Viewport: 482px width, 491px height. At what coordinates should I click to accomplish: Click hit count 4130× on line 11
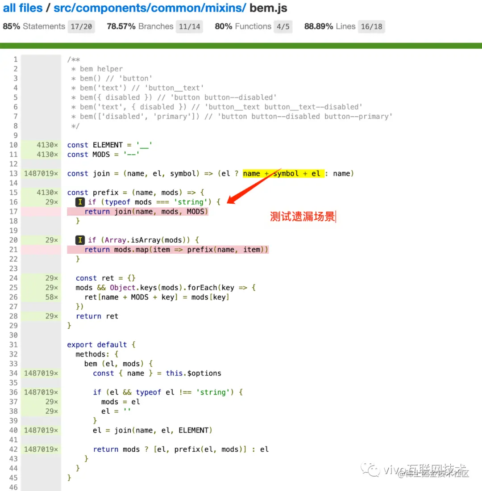47,155
